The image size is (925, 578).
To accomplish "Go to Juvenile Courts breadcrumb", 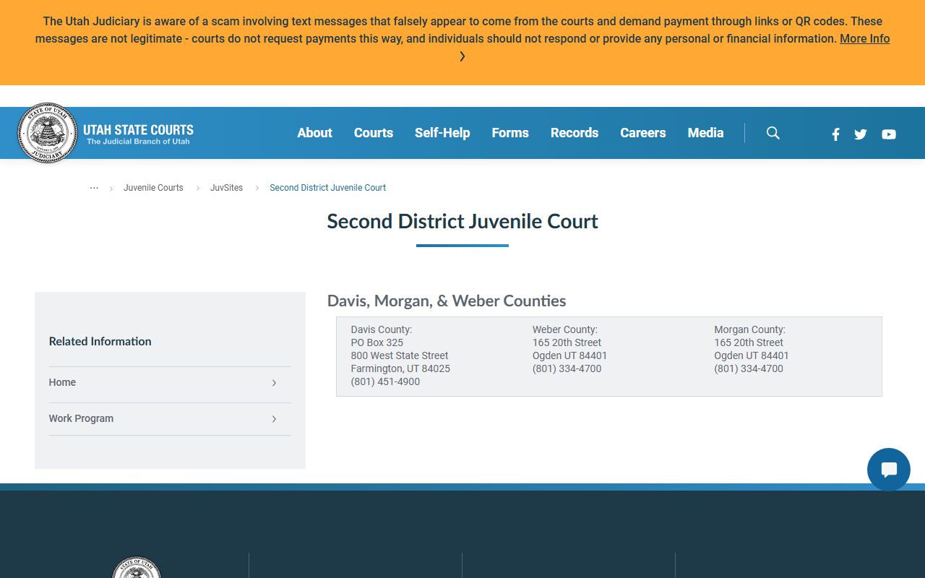I will [x=153, y=188].
